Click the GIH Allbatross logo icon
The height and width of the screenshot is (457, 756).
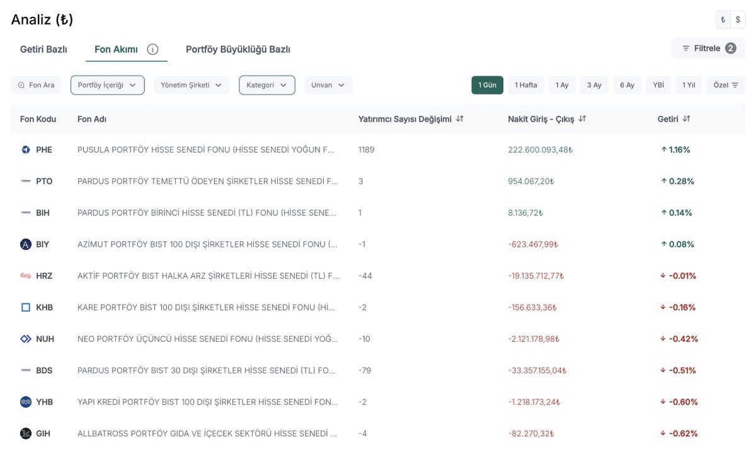25,433
